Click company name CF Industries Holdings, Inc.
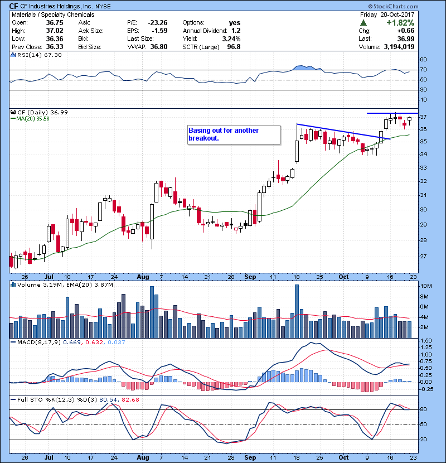This screenshot has height=463, width=446. (x=56, y=7)
